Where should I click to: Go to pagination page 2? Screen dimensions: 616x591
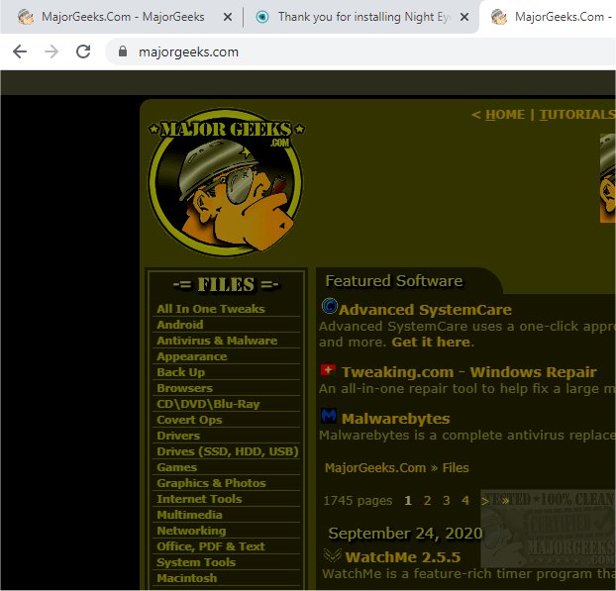428,501
